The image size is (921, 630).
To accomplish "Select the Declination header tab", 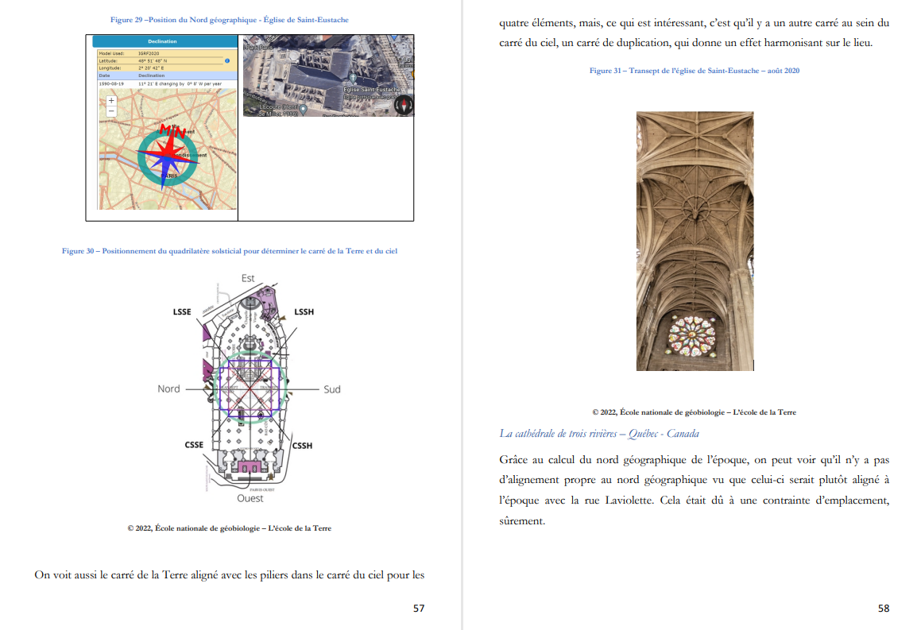I will pos(162,41).
